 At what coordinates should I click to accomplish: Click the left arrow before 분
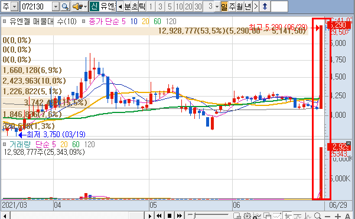coord(120,6)
